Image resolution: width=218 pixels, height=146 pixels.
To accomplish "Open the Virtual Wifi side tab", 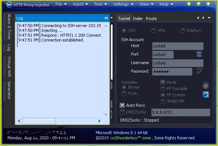I will [x=9, y=67].
